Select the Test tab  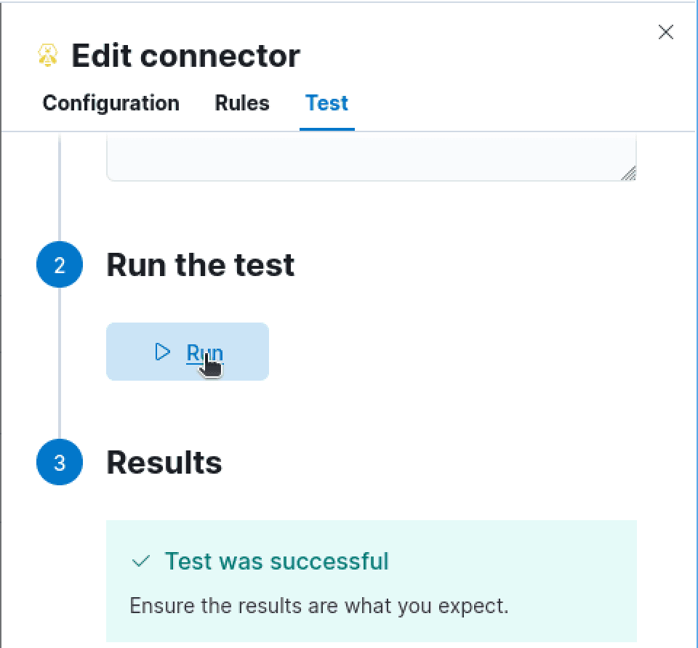tap(326, 103)
